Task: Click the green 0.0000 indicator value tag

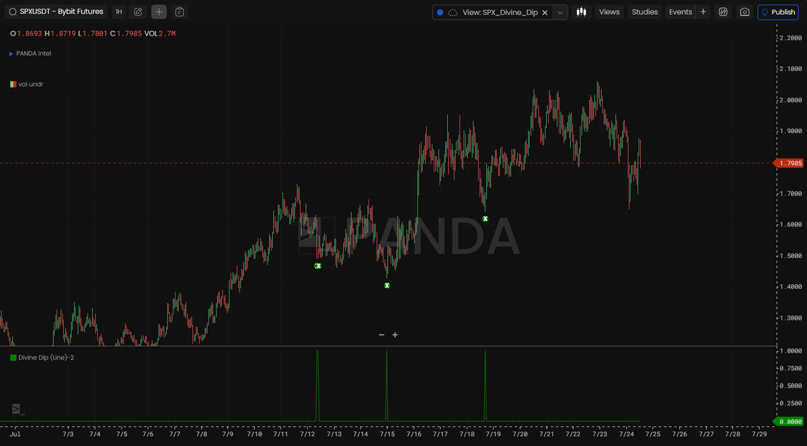Action: point(789,421)
